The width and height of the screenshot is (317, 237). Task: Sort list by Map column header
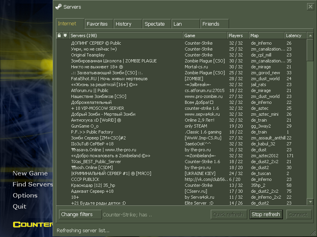point(266,36)
